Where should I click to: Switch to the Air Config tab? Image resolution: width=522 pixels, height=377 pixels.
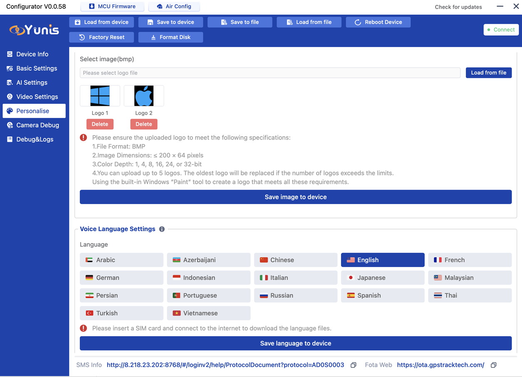click(174, 7)
